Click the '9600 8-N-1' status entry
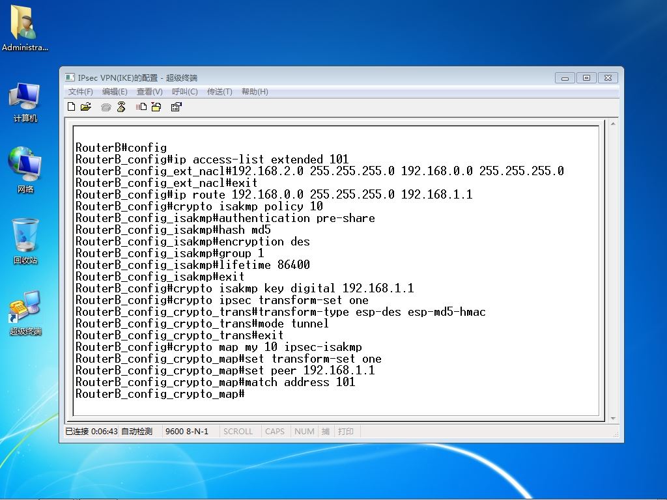 tap(187, 431)
